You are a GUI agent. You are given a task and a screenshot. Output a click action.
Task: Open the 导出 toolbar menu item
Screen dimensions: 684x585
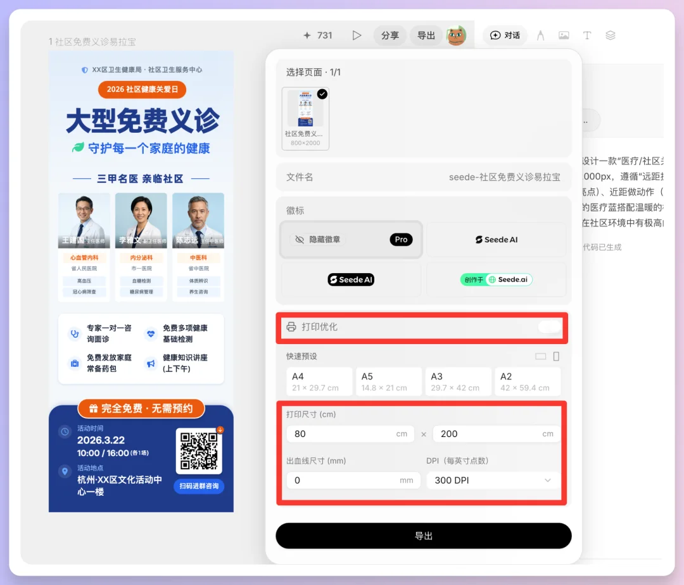(x=426, y=35)
